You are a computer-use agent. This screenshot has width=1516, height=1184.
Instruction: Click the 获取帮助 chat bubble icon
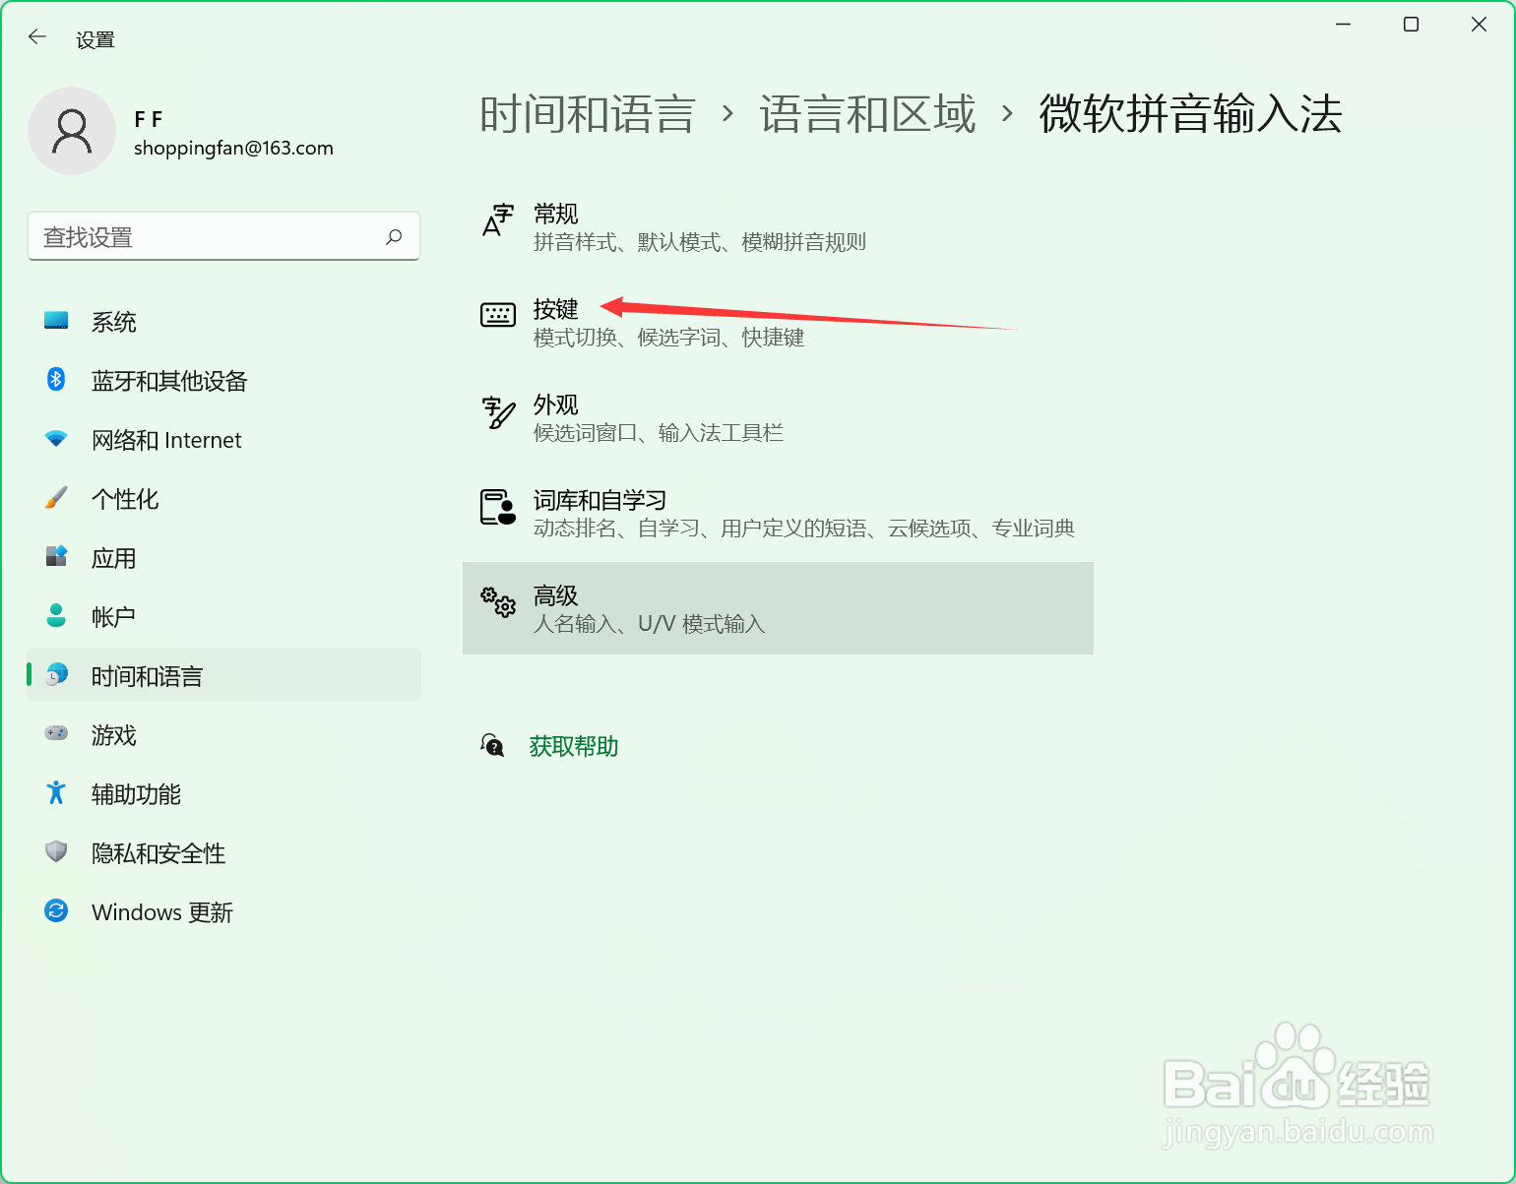click(x=492, y=746)
